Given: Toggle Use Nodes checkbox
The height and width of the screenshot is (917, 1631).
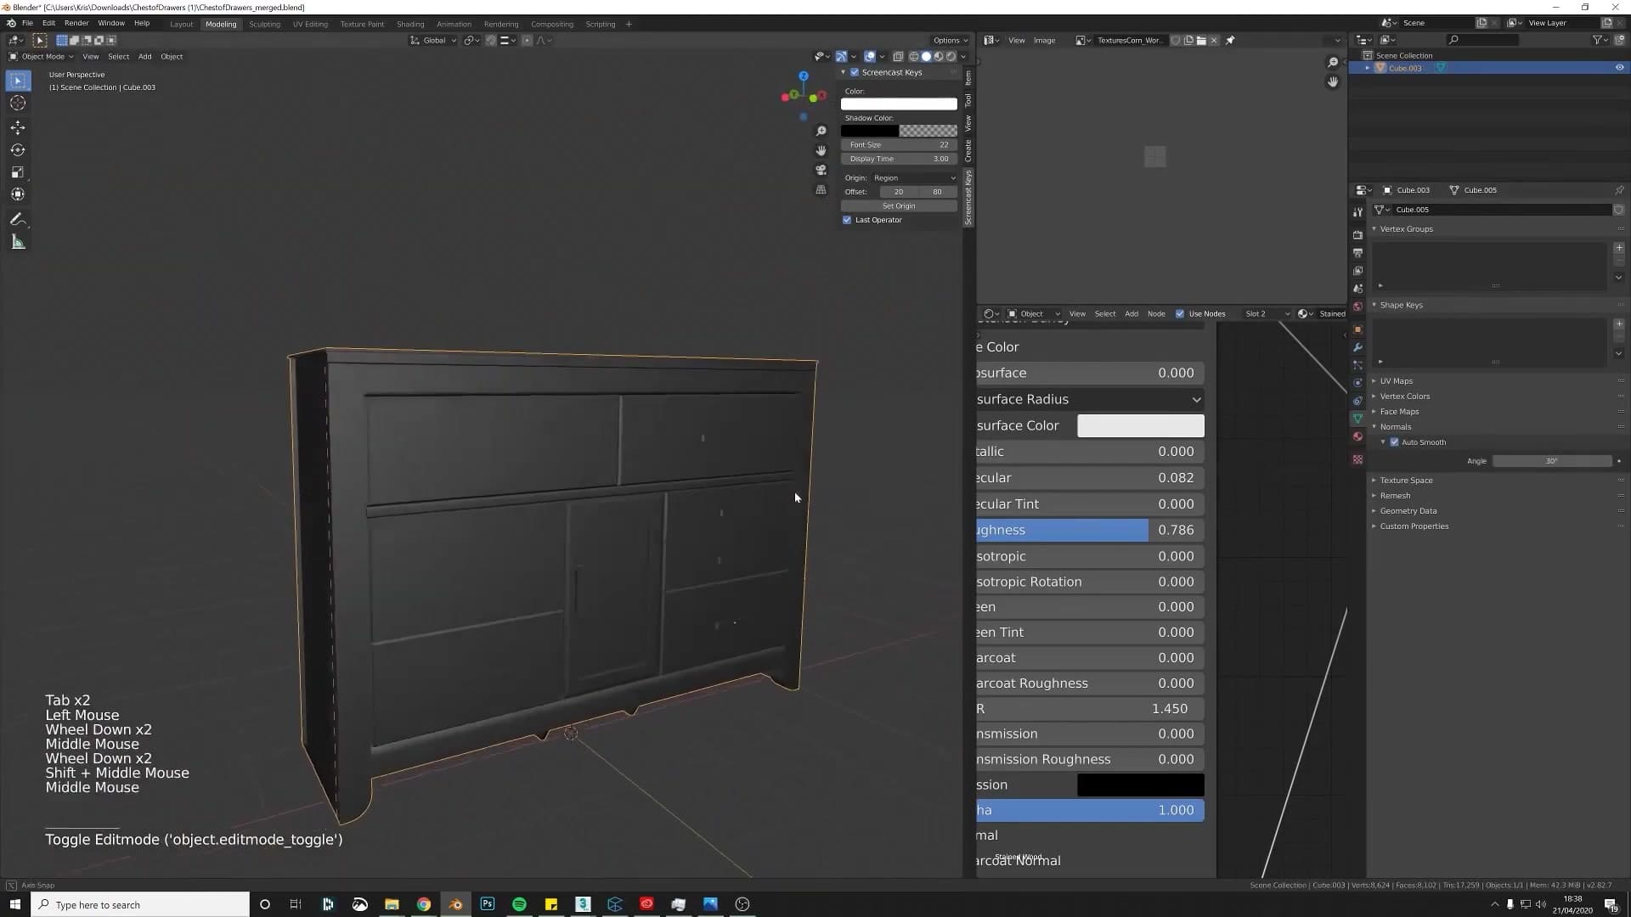Looking at the screenshot, I should click(1180, 314).
